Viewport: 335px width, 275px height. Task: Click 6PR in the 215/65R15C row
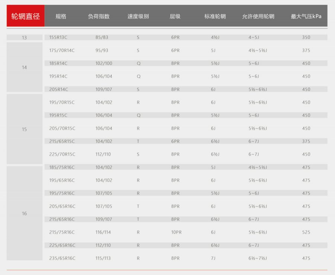coord(175,141)
